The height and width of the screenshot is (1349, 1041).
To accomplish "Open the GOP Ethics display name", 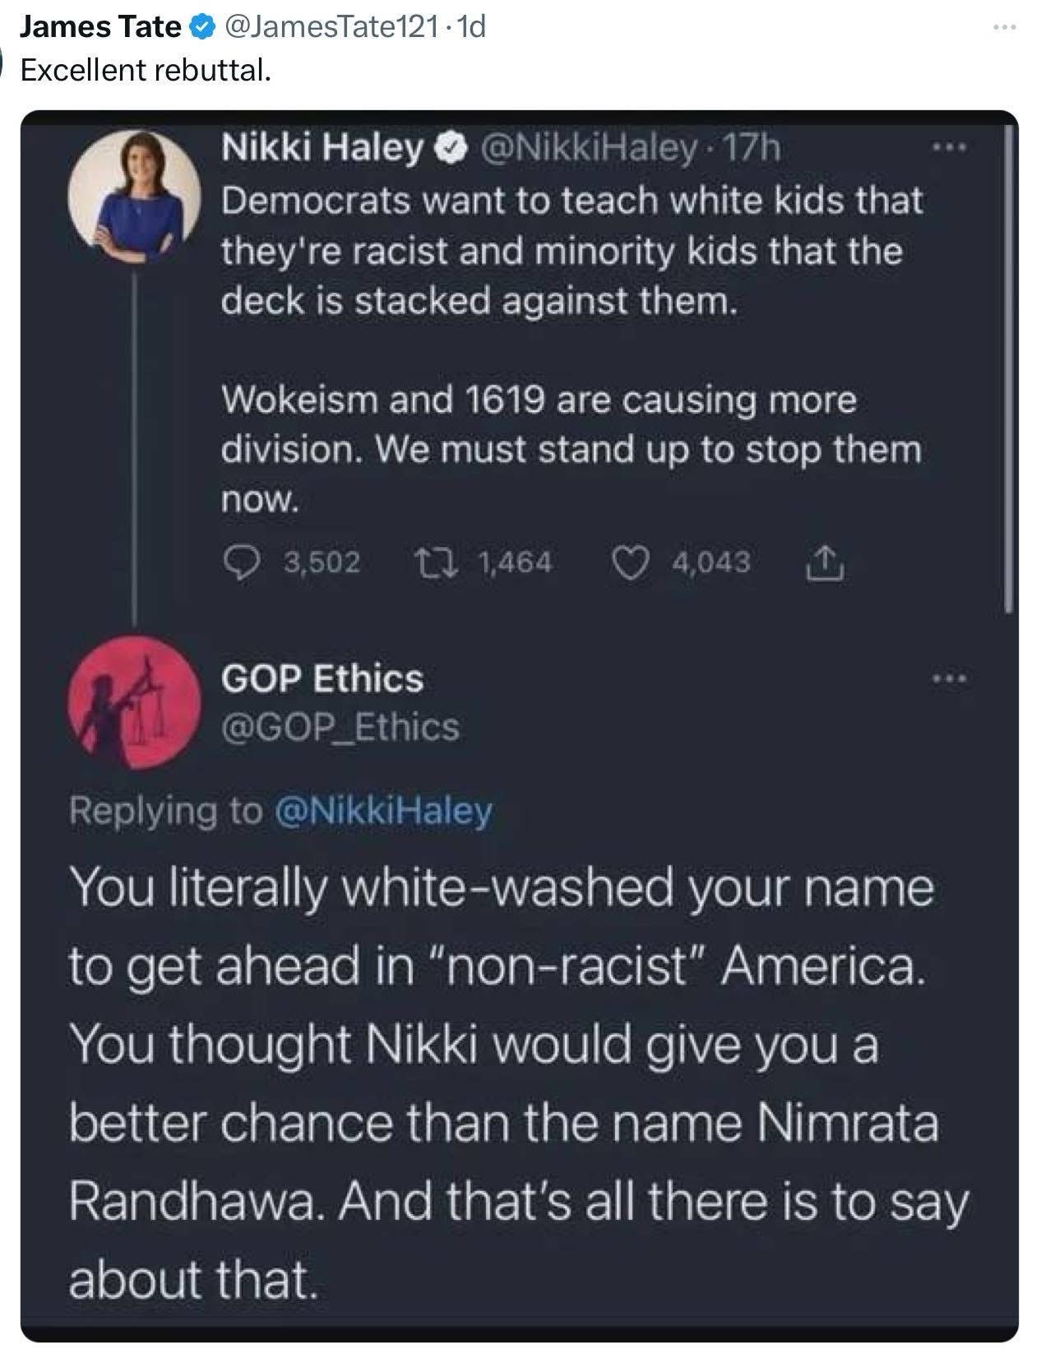I will point(322,679).
